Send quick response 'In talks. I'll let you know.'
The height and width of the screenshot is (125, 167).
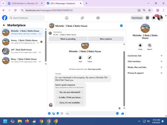[70, 97]
